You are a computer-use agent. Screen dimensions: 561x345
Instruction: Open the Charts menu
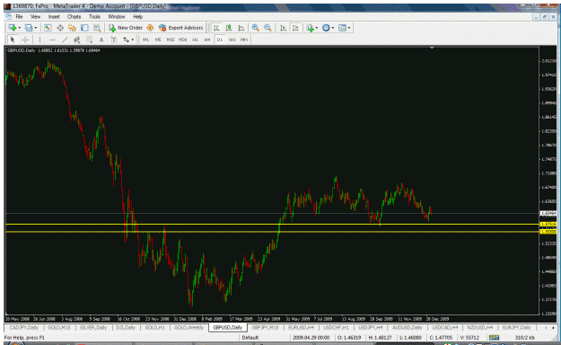[x=74, y=17]
